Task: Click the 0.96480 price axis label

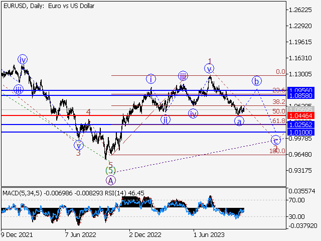Action: (300, 154)
